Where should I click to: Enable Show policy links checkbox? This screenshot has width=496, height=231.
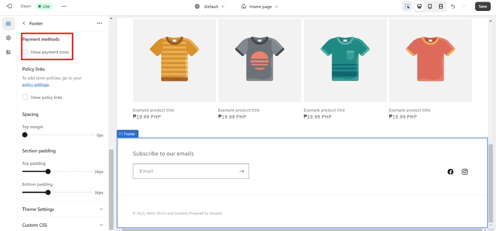(x=25, y=97)
